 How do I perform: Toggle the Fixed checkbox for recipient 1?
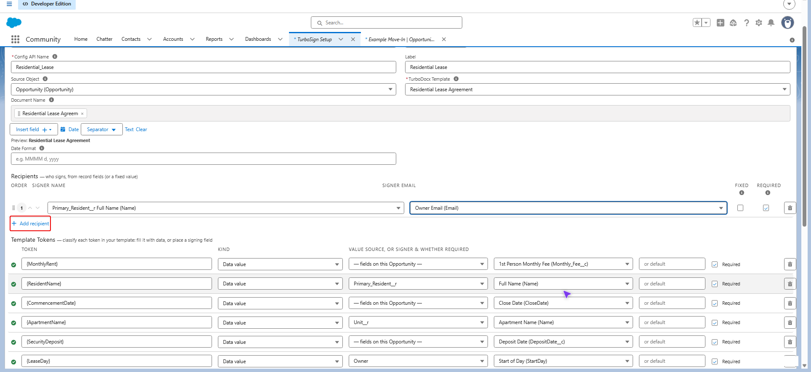(740, 208)
